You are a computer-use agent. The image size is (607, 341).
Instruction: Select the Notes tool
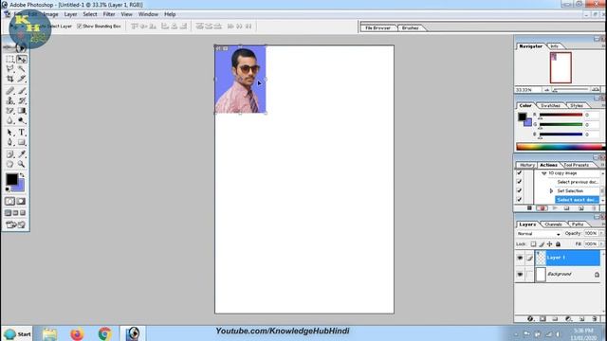point(10,154)
